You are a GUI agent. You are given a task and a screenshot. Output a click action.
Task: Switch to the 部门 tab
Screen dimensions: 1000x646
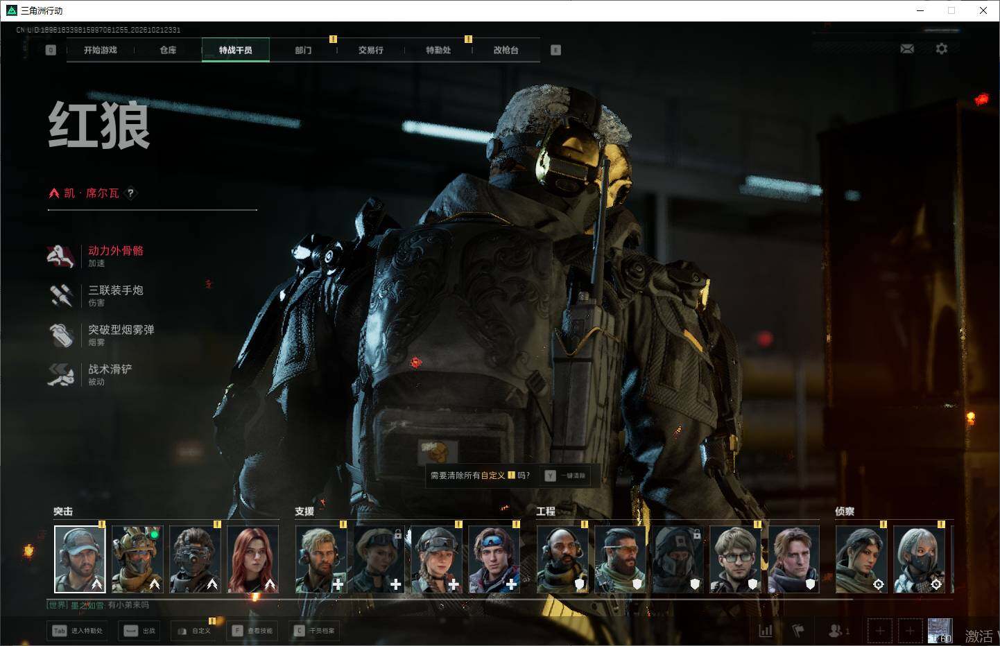click(x=303, y=50)
